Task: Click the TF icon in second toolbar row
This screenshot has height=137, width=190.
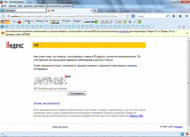Action: [x=101, y=27]
